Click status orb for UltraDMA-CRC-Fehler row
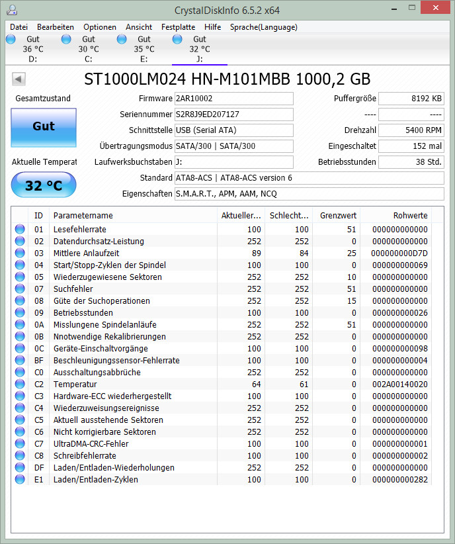455x544 pixels. coord(20,443)
